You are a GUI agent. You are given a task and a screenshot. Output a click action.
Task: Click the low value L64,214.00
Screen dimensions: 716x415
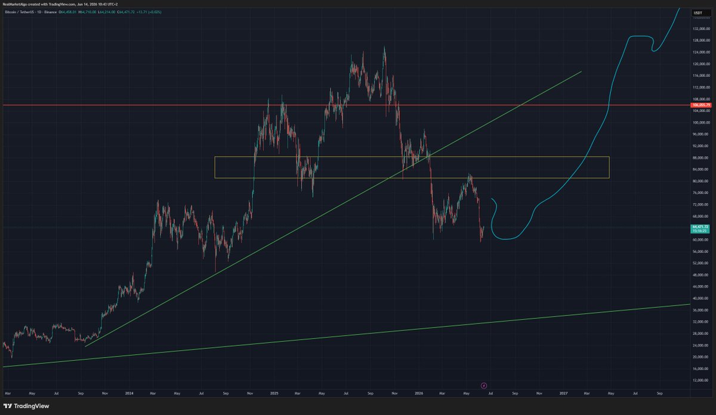[x=107, y=12]
